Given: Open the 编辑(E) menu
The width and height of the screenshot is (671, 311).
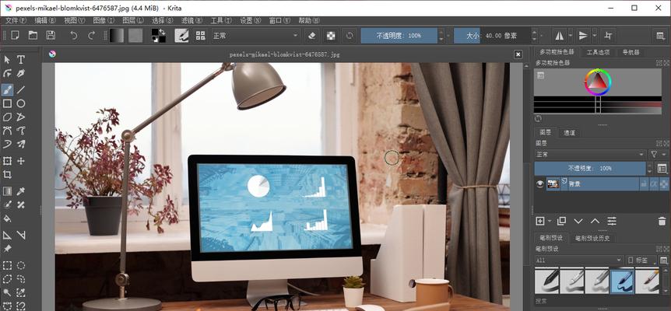Looking at the screenshot, I should tap(45, 20).
